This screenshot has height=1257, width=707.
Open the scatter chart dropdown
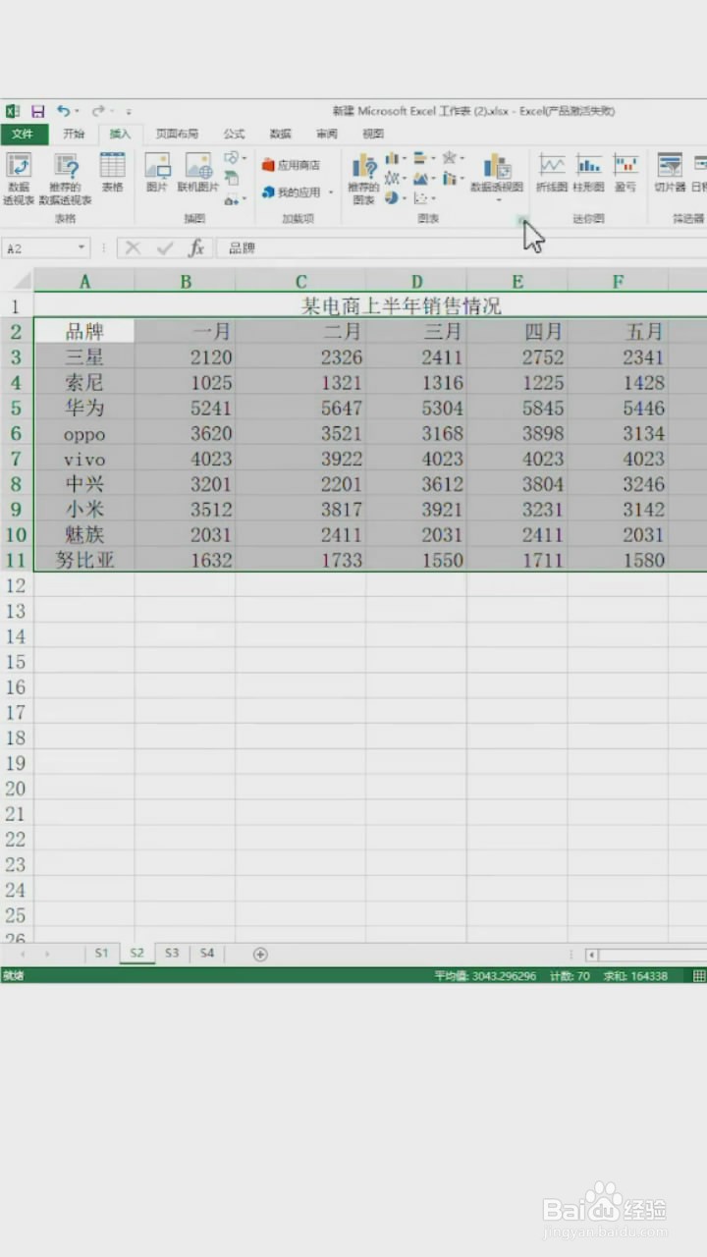coord(424,197)
